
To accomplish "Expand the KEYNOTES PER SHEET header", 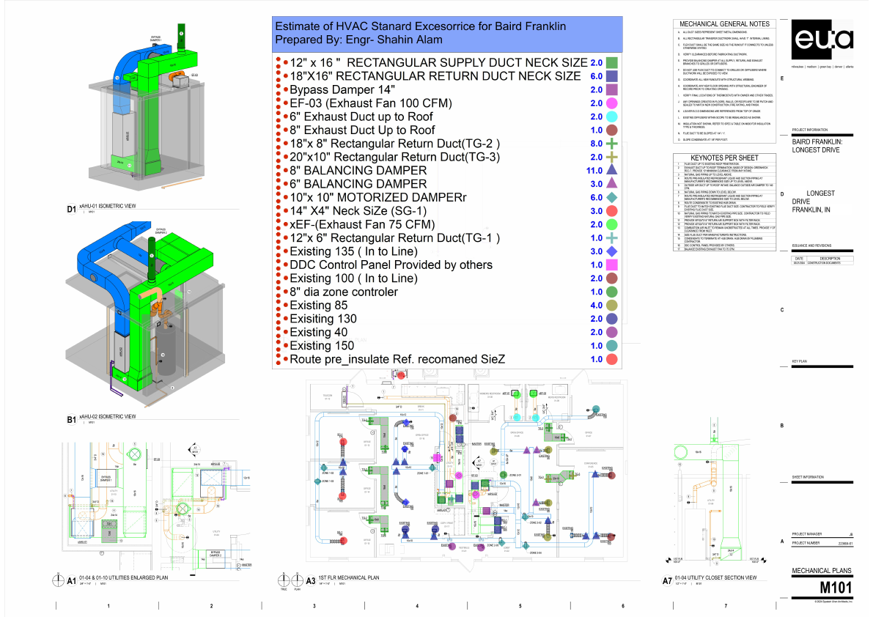I will click(x=724, y=158).
